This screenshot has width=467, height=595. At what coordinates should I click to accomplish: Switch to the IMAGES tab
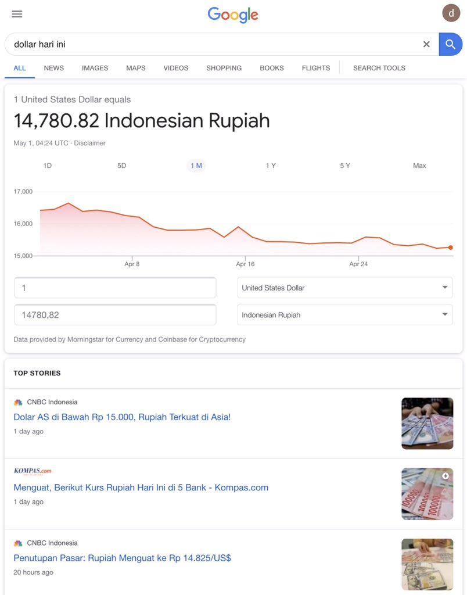tap(95, 68)
